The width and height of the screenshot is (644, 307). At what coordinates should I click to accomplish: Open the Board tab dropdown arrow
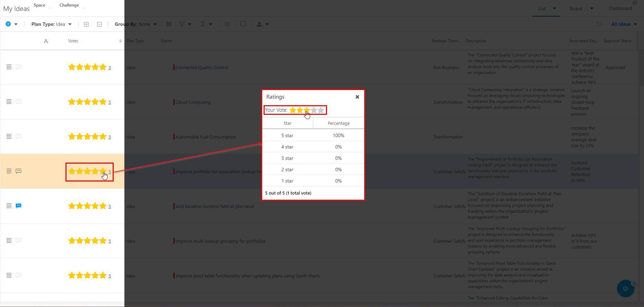click(x=592, y=9)
